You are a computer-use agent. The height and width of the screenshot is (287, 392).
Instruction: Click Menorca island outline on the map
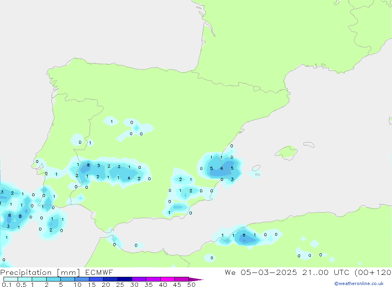309,144
